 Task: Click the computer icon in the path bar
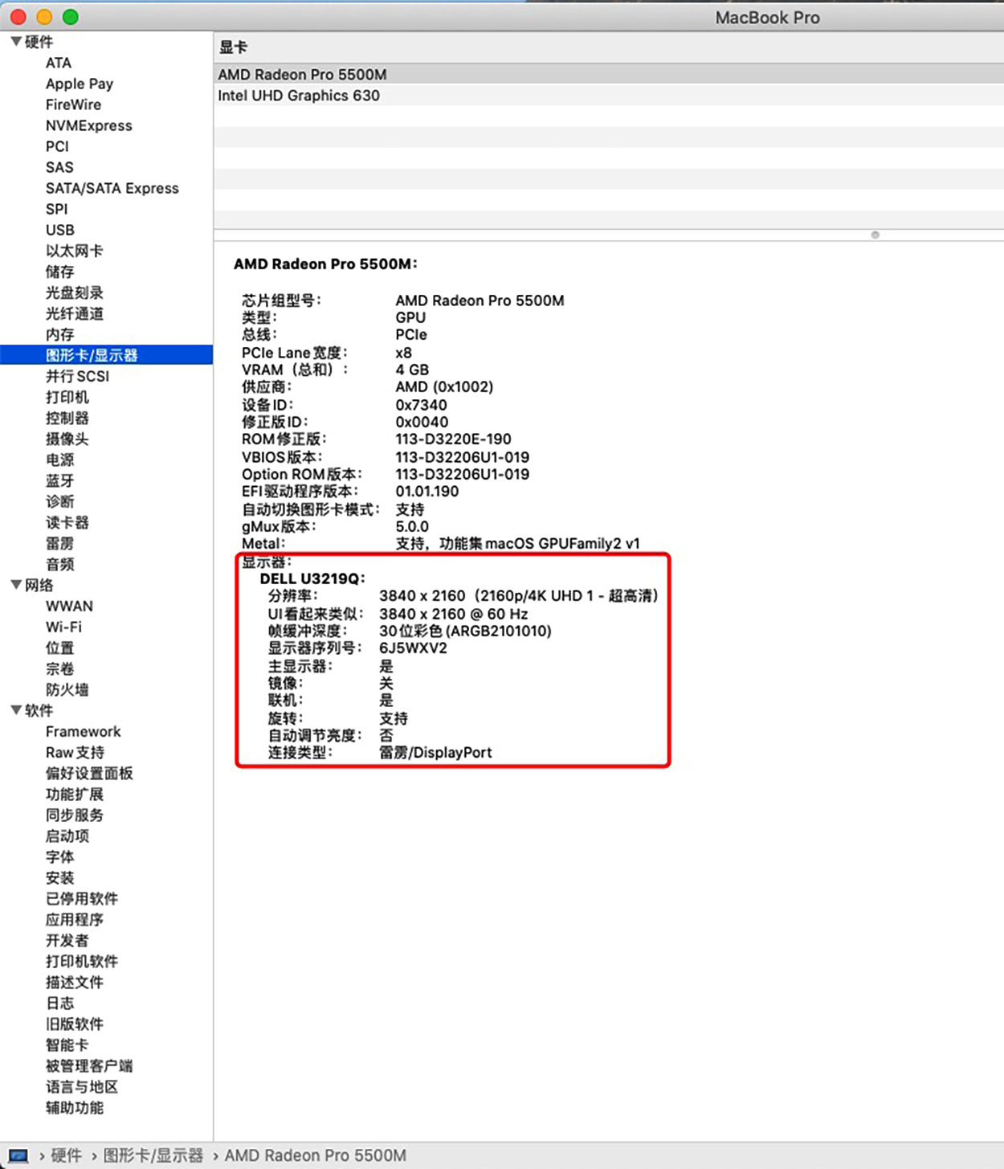click(x=18, y=1155)
